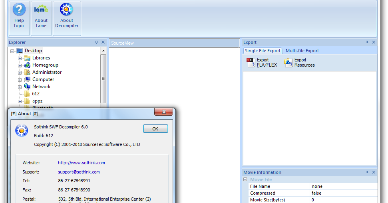Select the Homegroup icon in tree
Screen dimensions: 388x203
[x=27, y=65]
